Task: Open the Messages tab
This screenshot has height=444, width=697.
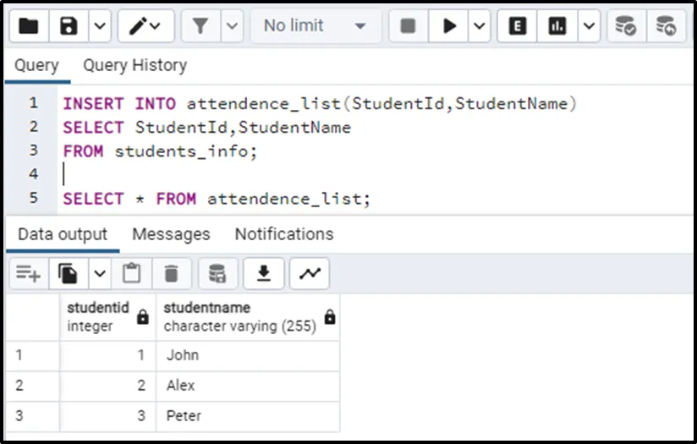Action: (171, 234)
